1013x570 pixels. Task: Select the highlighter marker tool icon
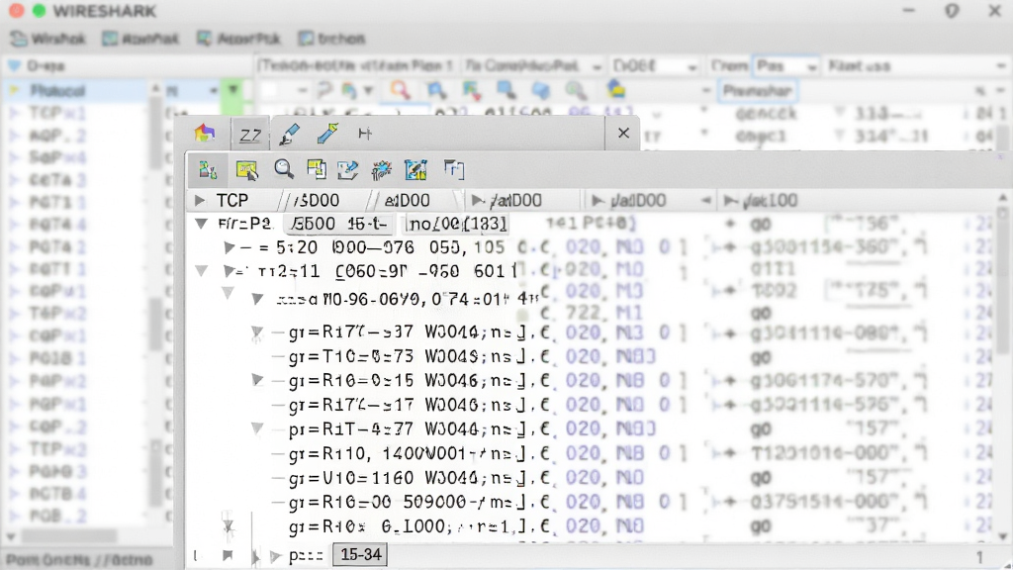click(x=327, y=134)
